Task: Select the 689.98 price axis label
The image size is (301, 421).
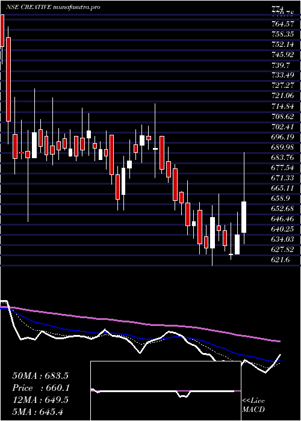Action: tap(283, 147)
